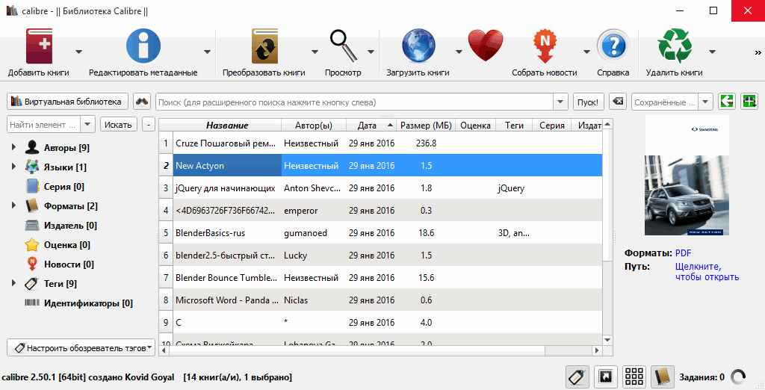Image resolution: width=765 pixels, height=390 pixels.
Task: Select Идентификаторы [0] in tag browser
Action: [88, 303]
